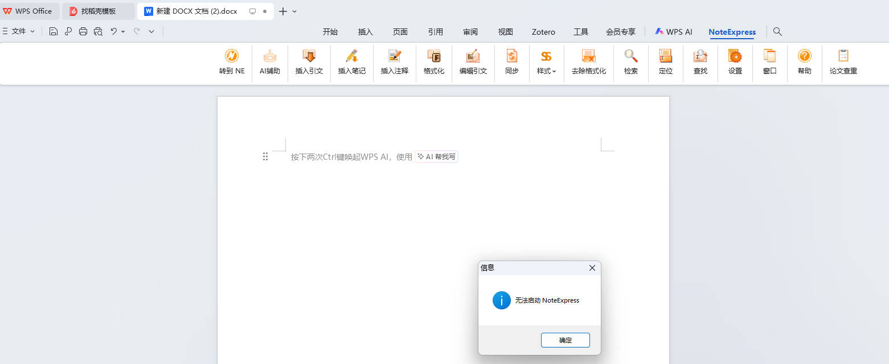The image size is (889, 364).
Task: Open the NoteExpress 设置 settings icon
Action: pos(735,63)
